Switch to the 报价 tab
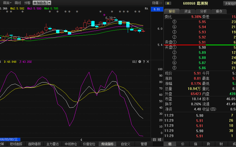Viewport: 236px width, 147px height. coord(172,11)
